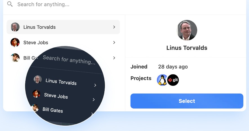Click Steve Jobs in dark magnified preview
This screenshot has width=249, height=131.
tap(56, 96)
